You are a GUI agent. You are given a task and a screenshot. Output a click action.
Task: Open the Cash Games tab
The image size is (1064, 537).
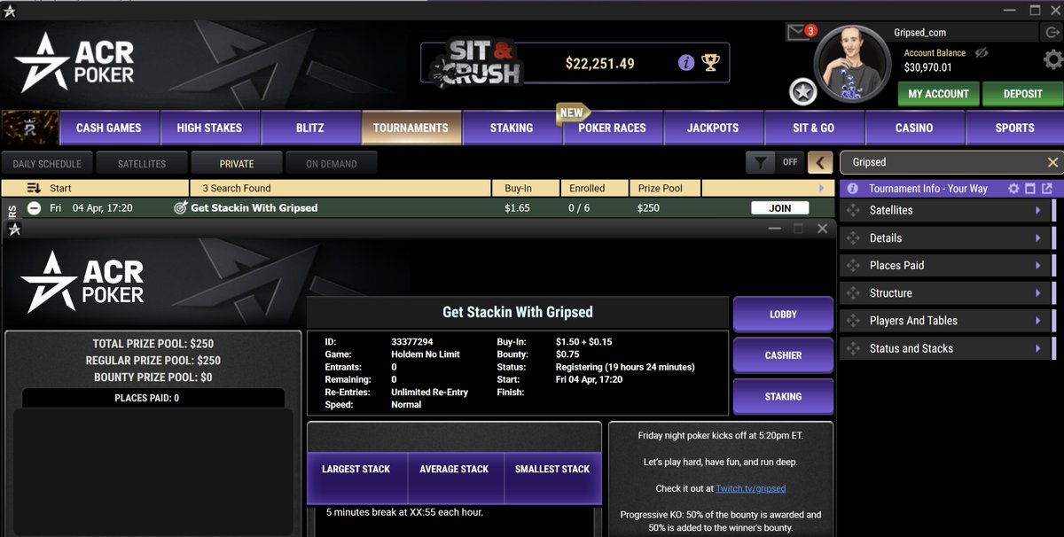109,128
